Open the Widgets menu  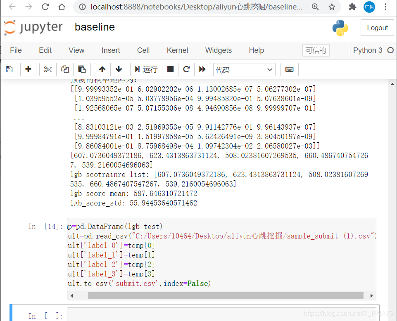pos(219,50)
